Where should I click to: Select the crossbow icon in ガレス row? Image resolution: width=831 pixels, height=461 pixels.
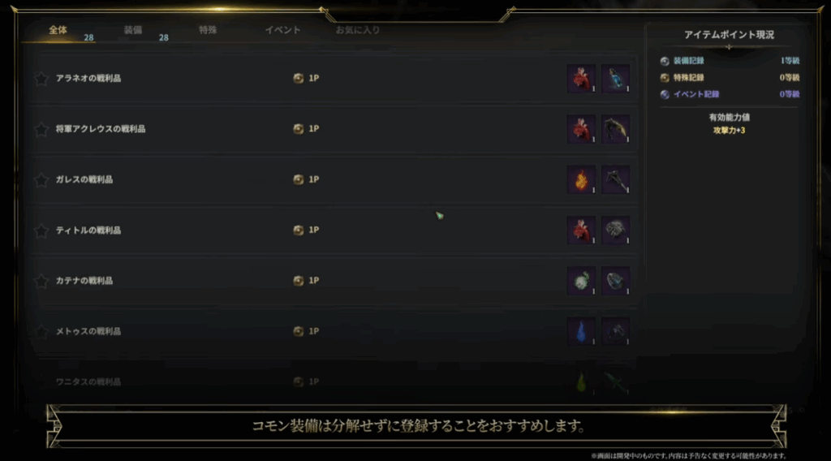(x=616, y=179)
